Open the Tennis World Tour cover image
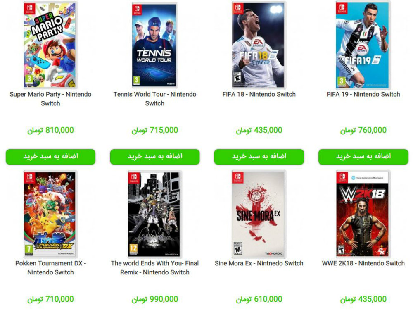 (x=155, y=45)
